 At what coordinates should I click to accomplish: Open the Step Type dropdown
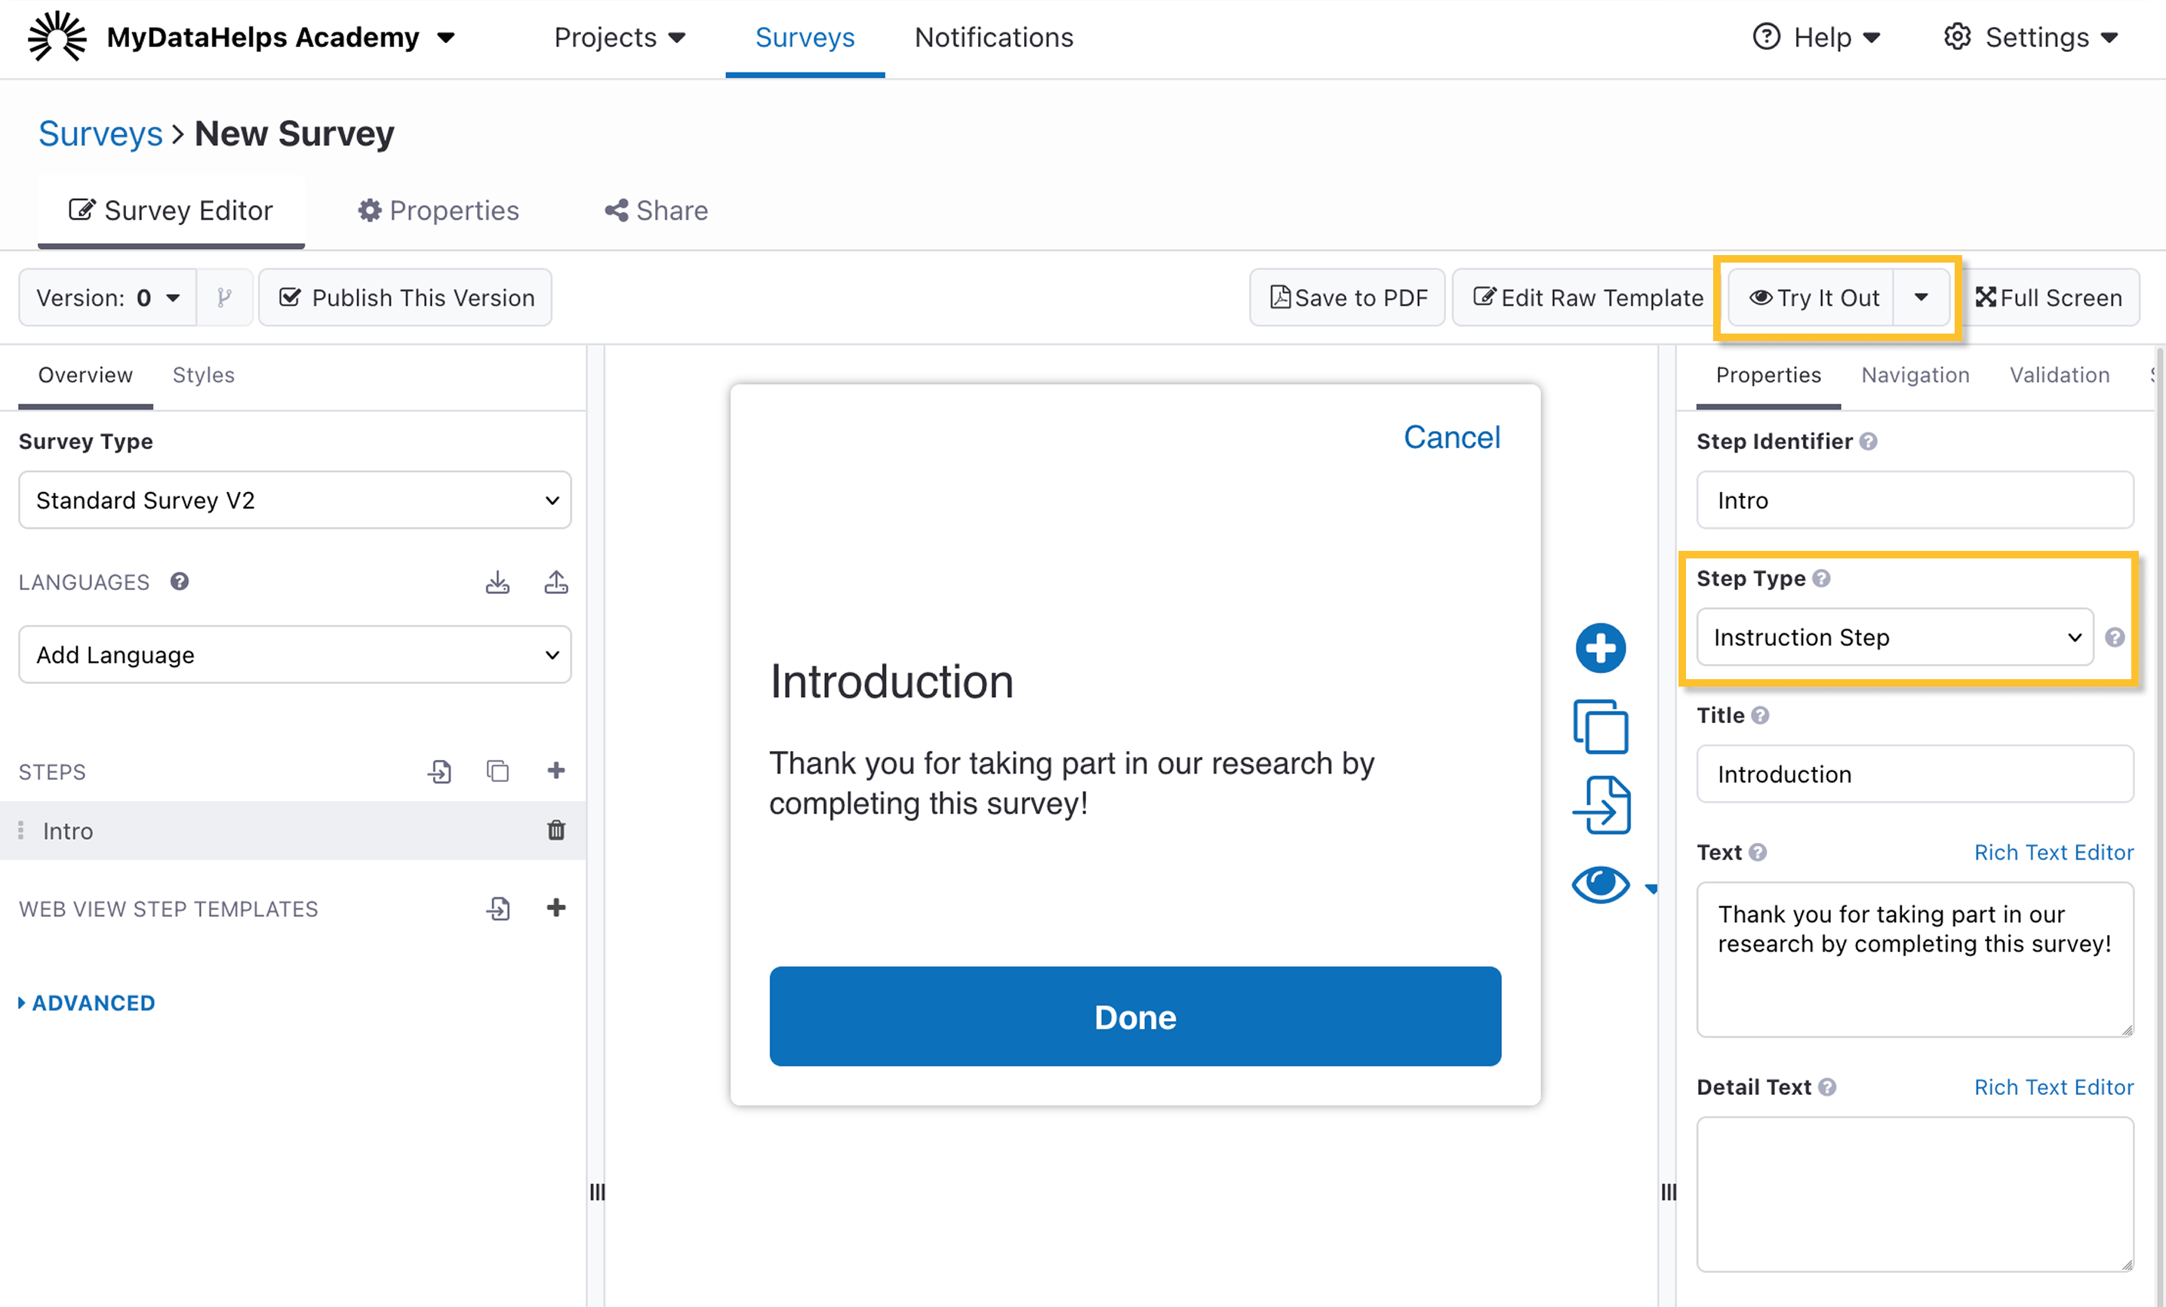1894,637
